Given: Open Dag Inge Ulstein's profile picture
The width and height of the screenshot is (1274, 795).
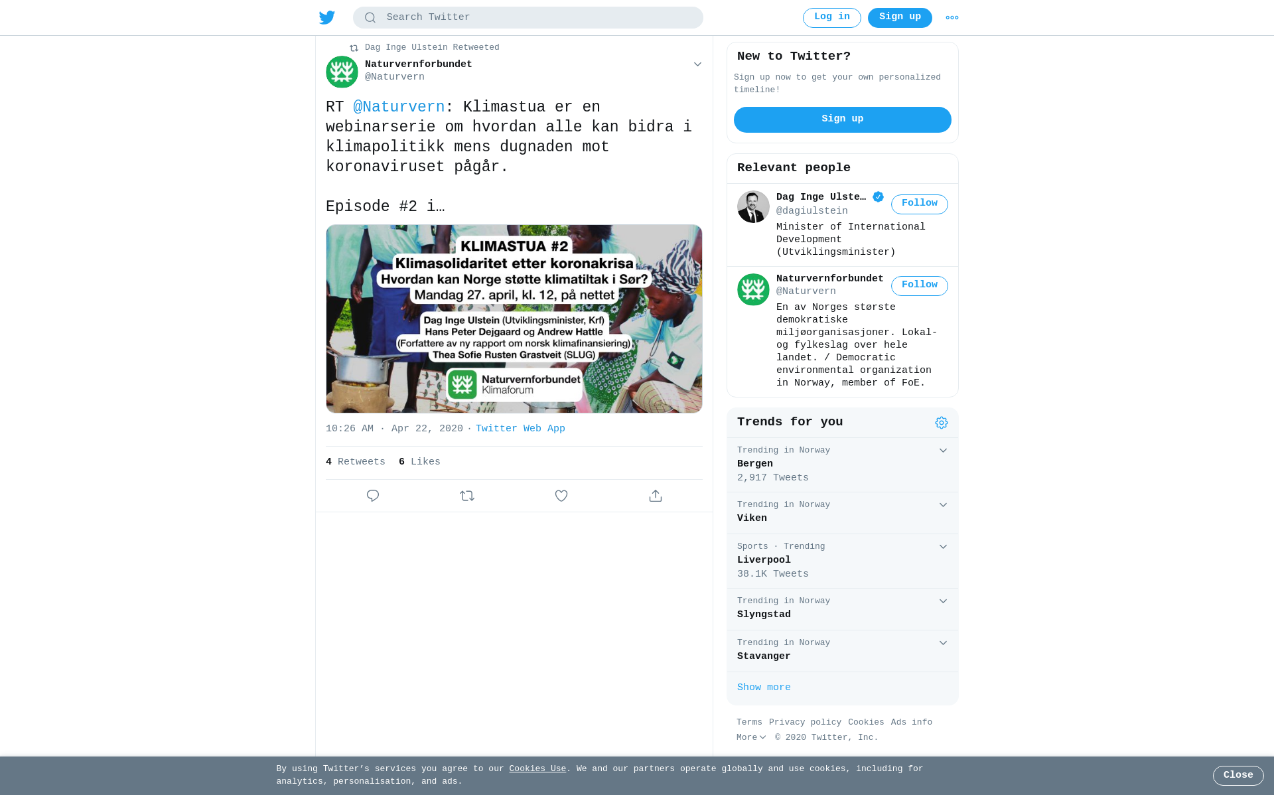Looking at the screenshot, I should (753, 207).
